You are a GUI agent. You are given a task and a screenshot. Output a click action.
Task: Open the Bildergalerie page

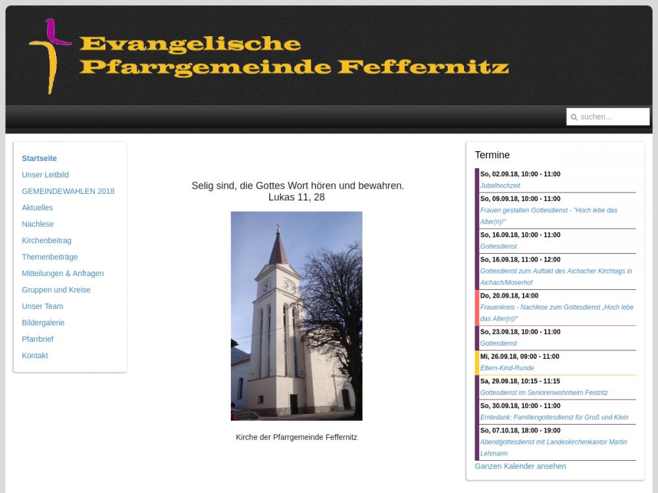coord(43,323)
